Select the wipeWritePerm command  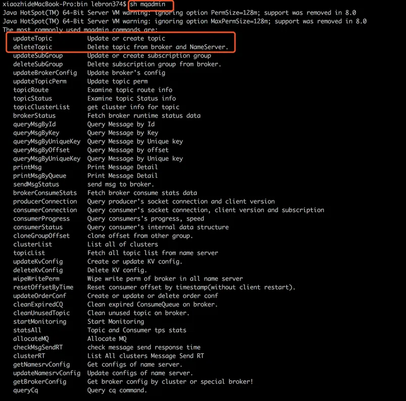(x=36, y=279)
